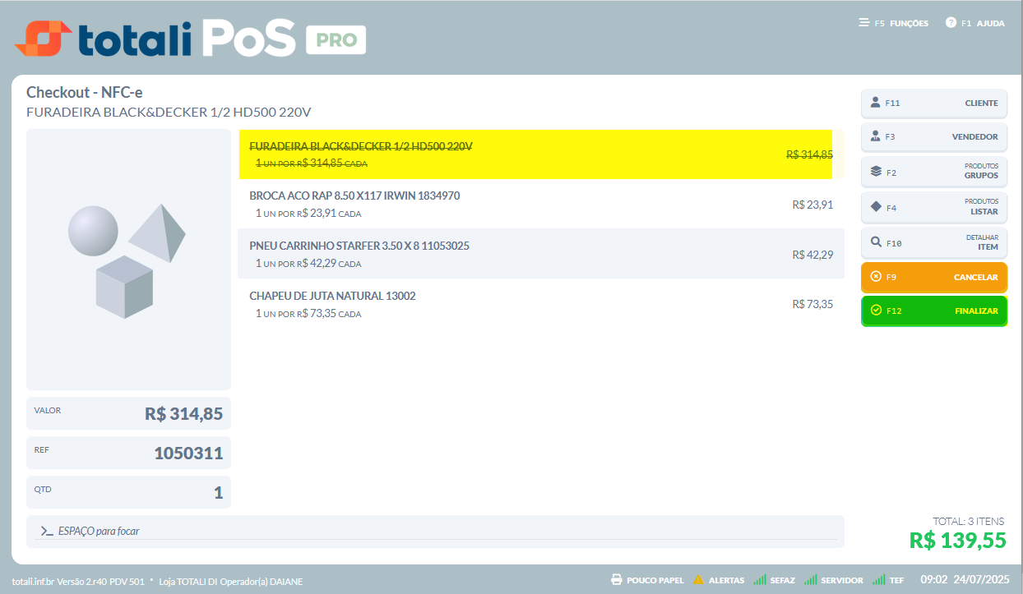This screenshot has height=594, width=1023.
Task: Click the yellow Alertas warning triangle
Action: [698, 580]
